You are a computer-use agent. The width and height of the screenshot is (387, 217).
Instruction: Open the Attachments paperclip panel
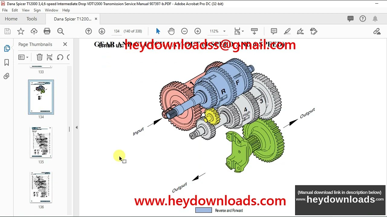click(7, 76)
